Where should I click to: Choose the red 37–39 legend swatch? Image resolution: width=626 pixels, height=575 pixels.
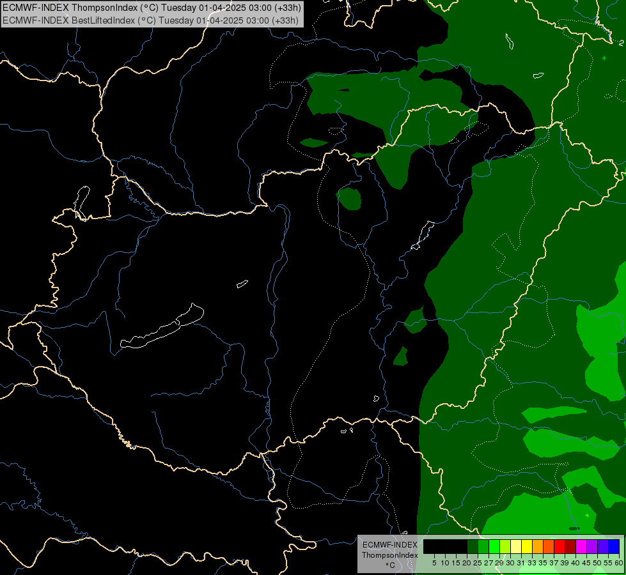pos(559,546)
